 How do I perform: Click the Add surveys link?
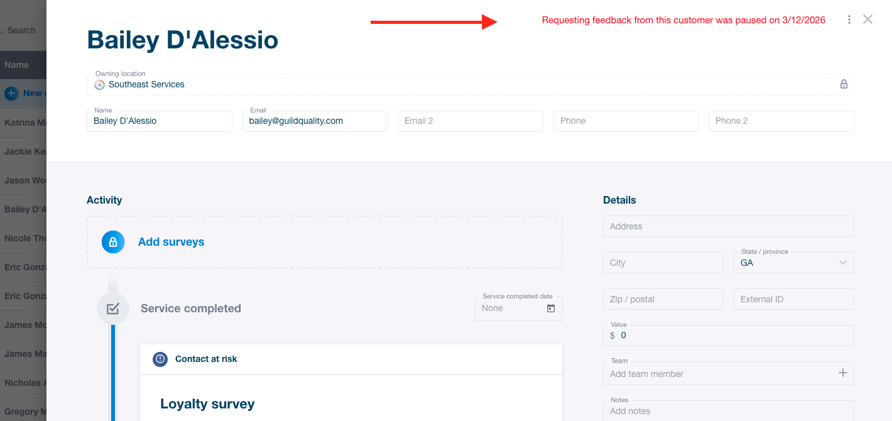pyautogui.click(x=171, y=242)
